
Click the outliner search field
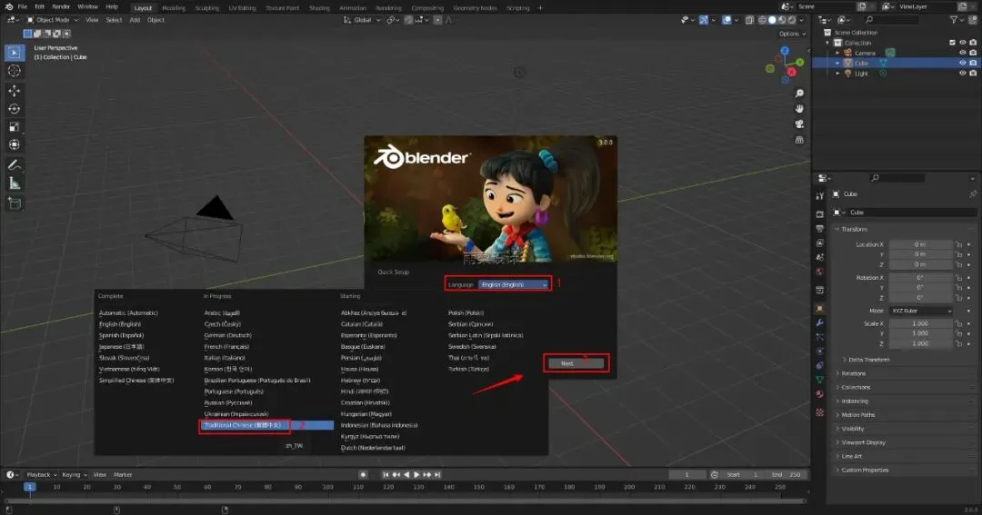891,20
